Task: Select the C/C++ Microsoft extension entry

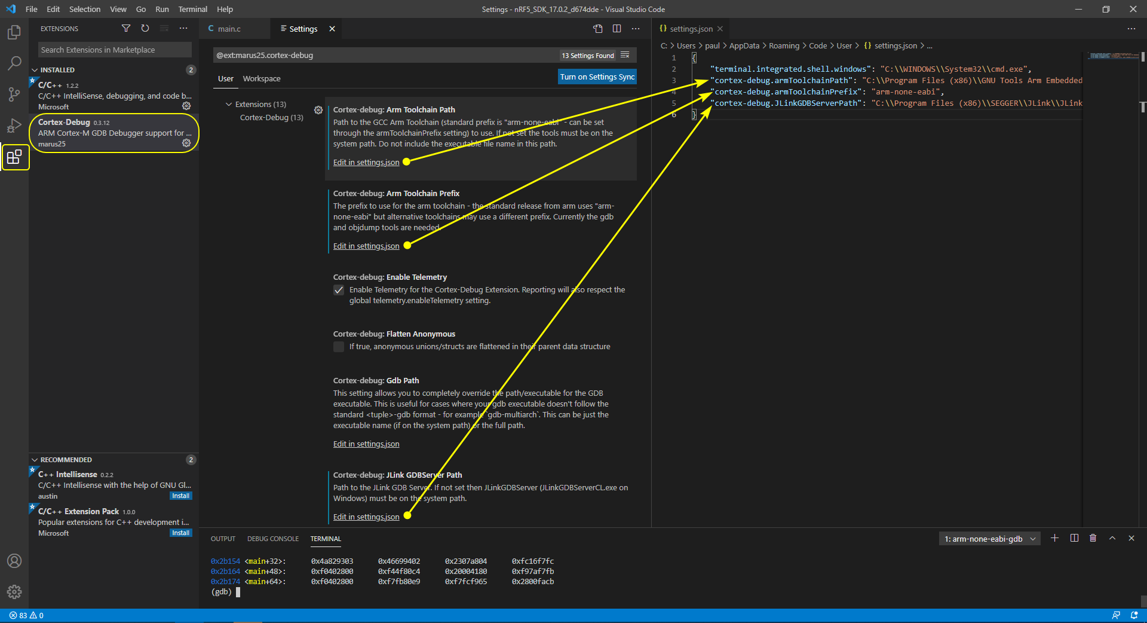Action: pyautogui.click(x=114, y=96)
